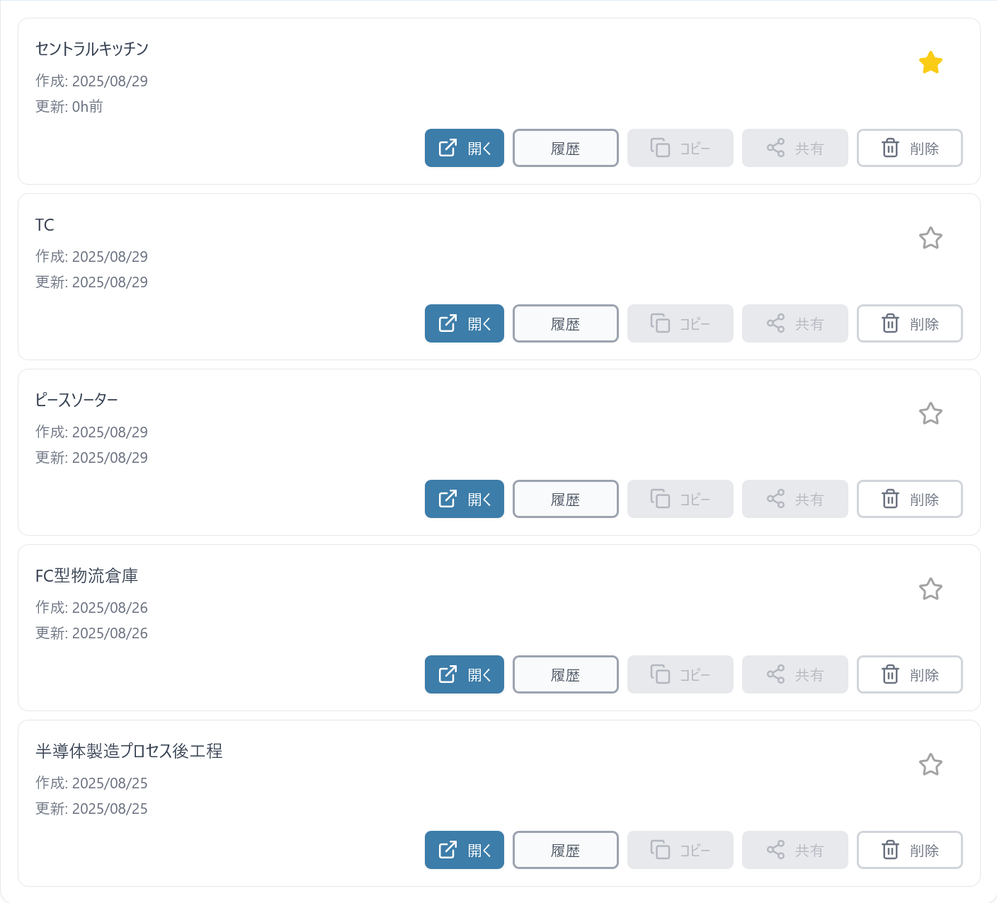The image size is (997, 903).
Task: Click share icon on ピースソーター card
Action: [x=775, y=499]
